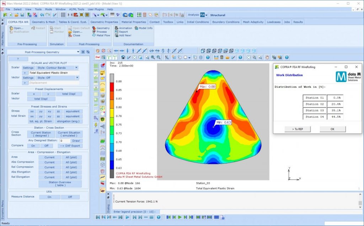Screen dimensions: 364x226
Task: Expand the Scalar Style Contour Bands dropdown
Action: click(x=76, y=68)
